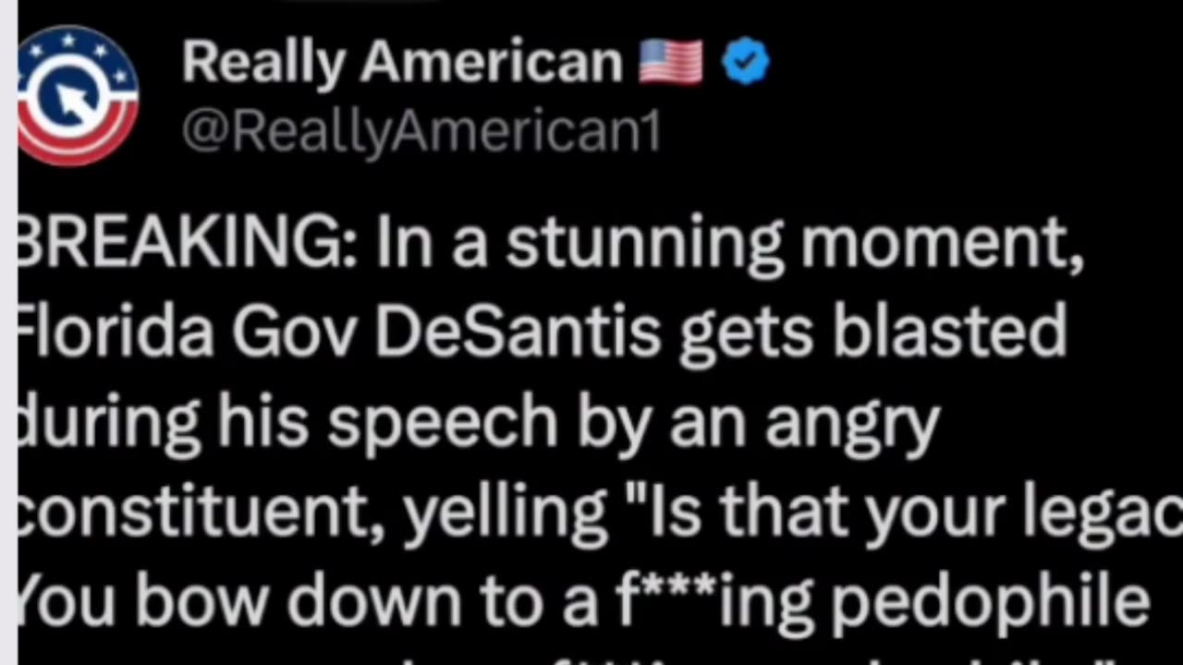The image size is (1183, 665).
Task: Click the partially cut-off bottom text line
Action: [x=591, y=658]
